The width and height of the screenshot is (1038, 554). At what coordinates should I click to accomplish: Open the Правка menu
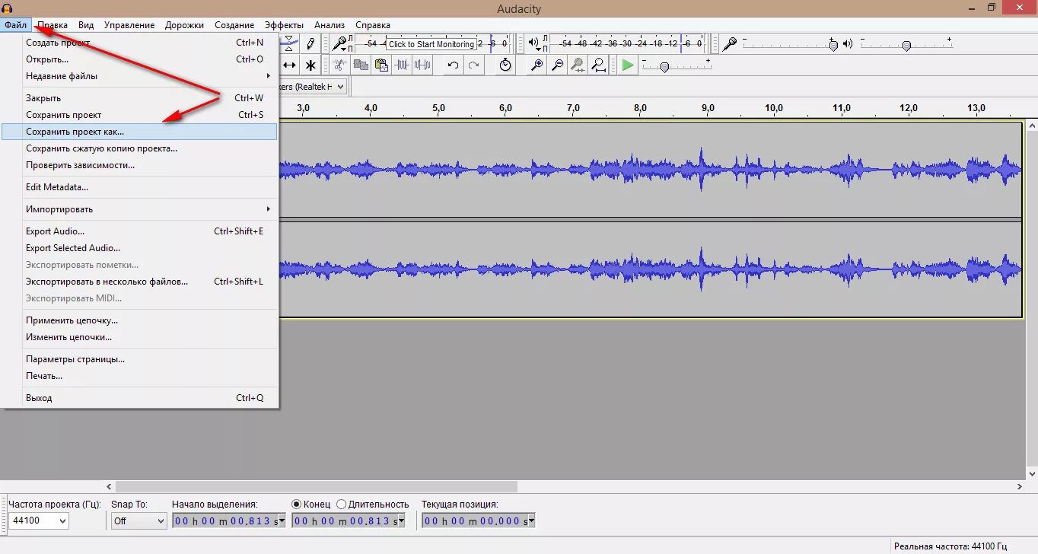click(x=53, y=25)
